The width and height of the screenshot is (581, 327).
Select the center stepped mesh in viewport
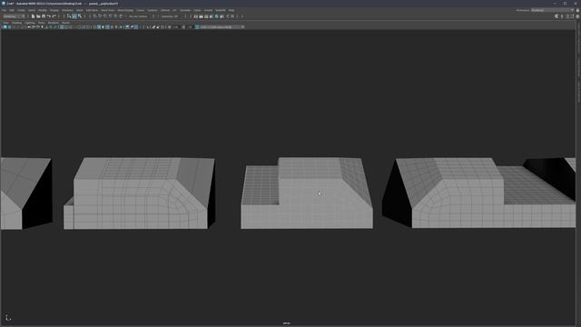coord(307,193)
